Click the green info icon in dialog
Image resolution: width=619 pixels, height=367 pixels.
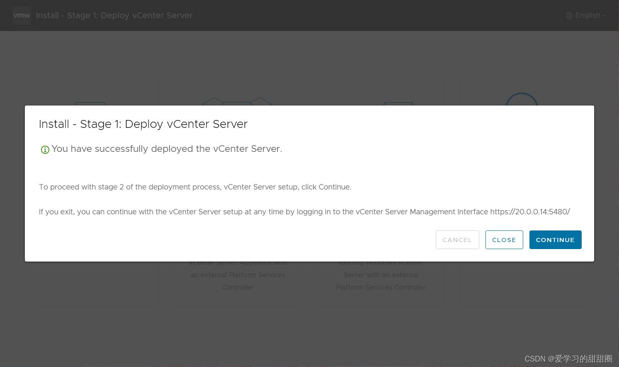point(45,149)
